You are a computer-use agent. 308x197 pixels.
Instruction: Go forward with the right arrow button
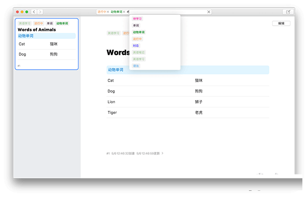point(40,12)
